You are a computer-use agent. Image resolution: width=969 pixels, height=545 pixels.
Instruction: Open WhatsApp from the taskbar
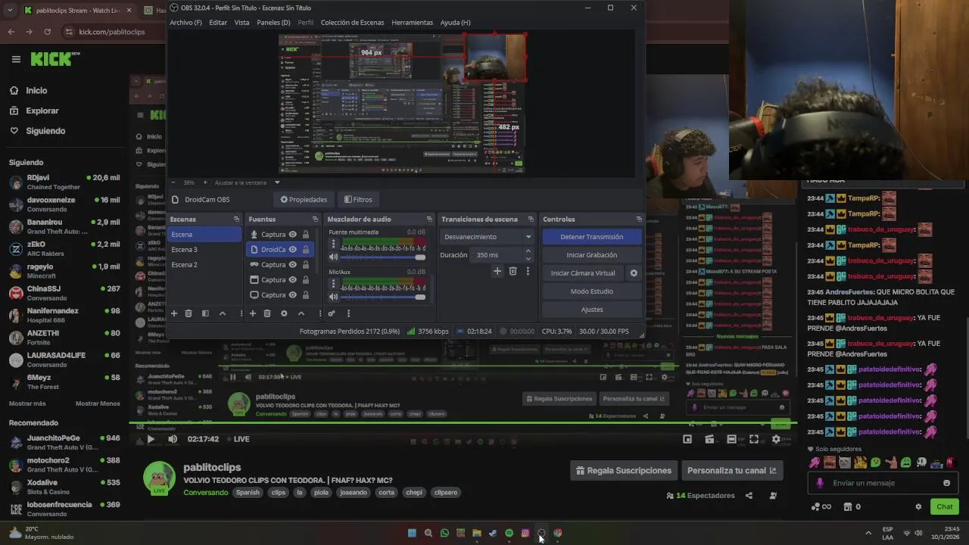(444, 533)
